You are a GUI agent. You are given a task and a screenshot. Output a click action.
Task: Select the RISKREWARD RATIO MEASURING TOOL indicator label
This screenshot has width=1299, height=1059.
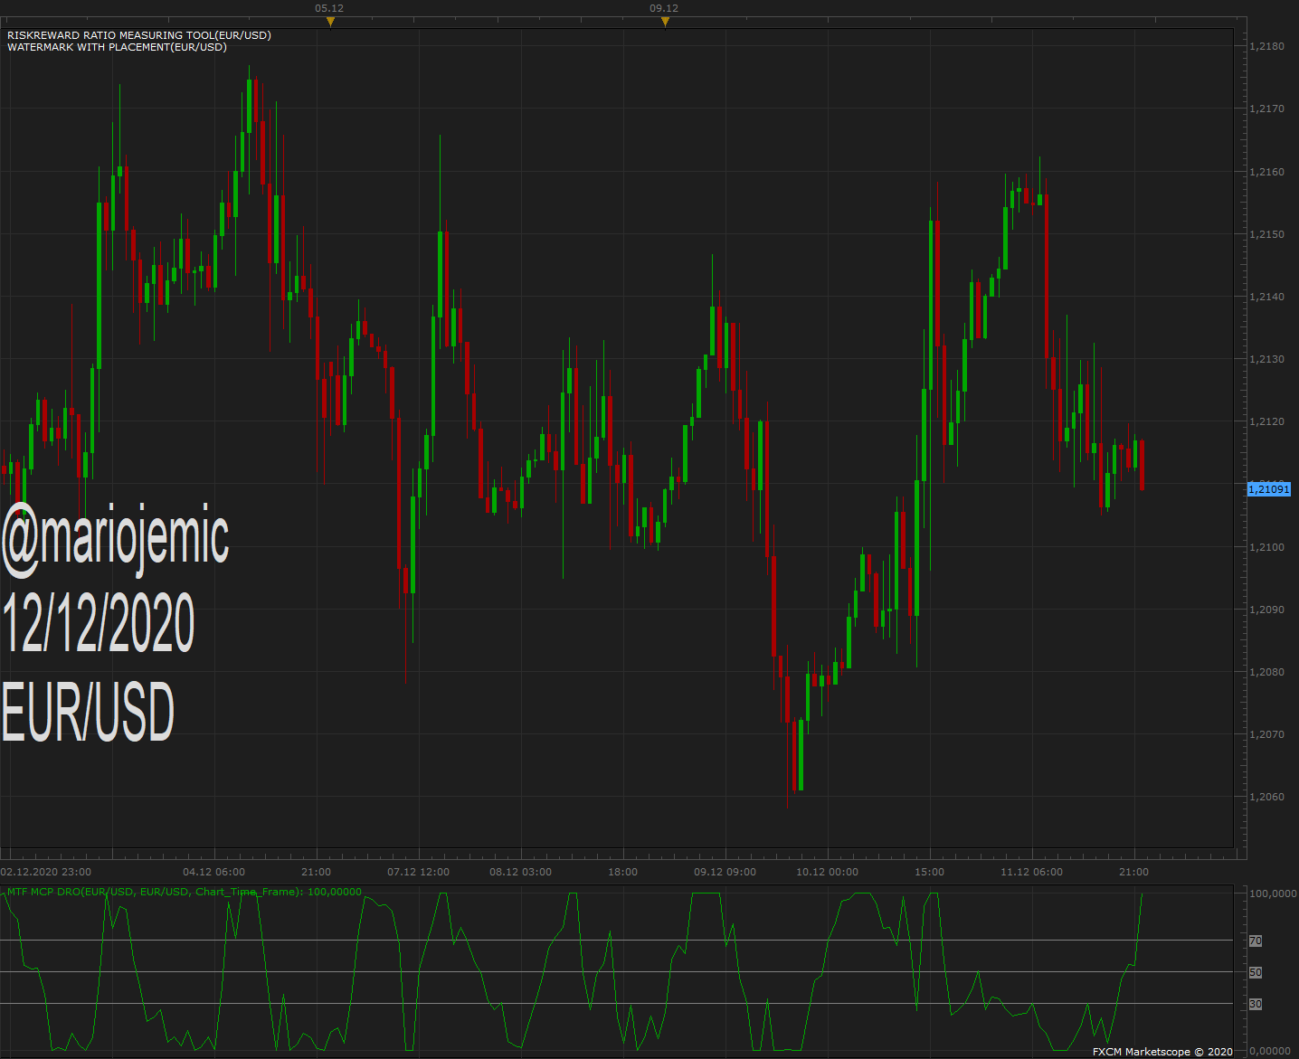[139, 35]
